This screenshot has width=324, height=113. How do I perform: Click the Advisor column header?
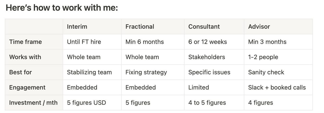tap(259, 27)
